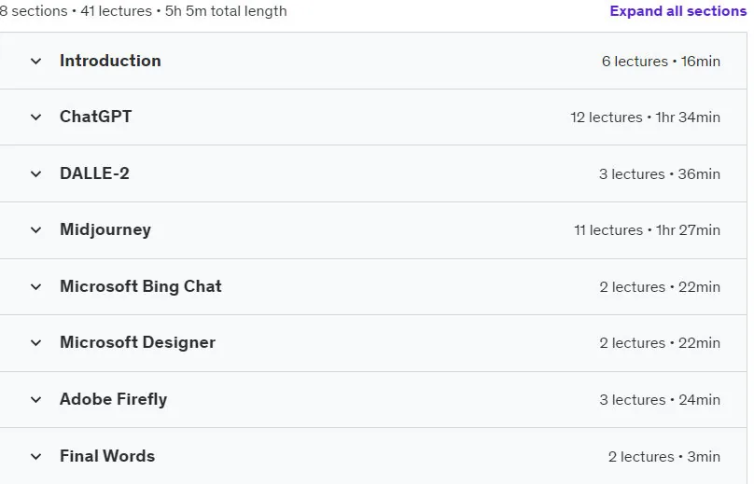Click the Expand all sections link

(x=678, y=10)
